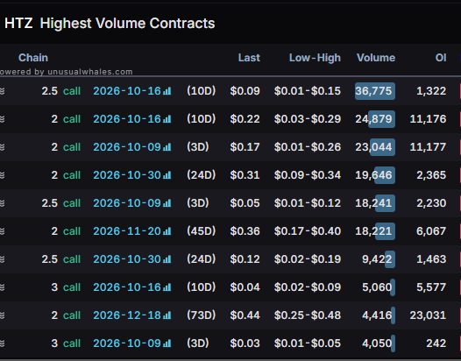Open the 2026-10-09 link in $0.17 row
This screenshot has width=461, height=361.
click(x=127, y=147)
